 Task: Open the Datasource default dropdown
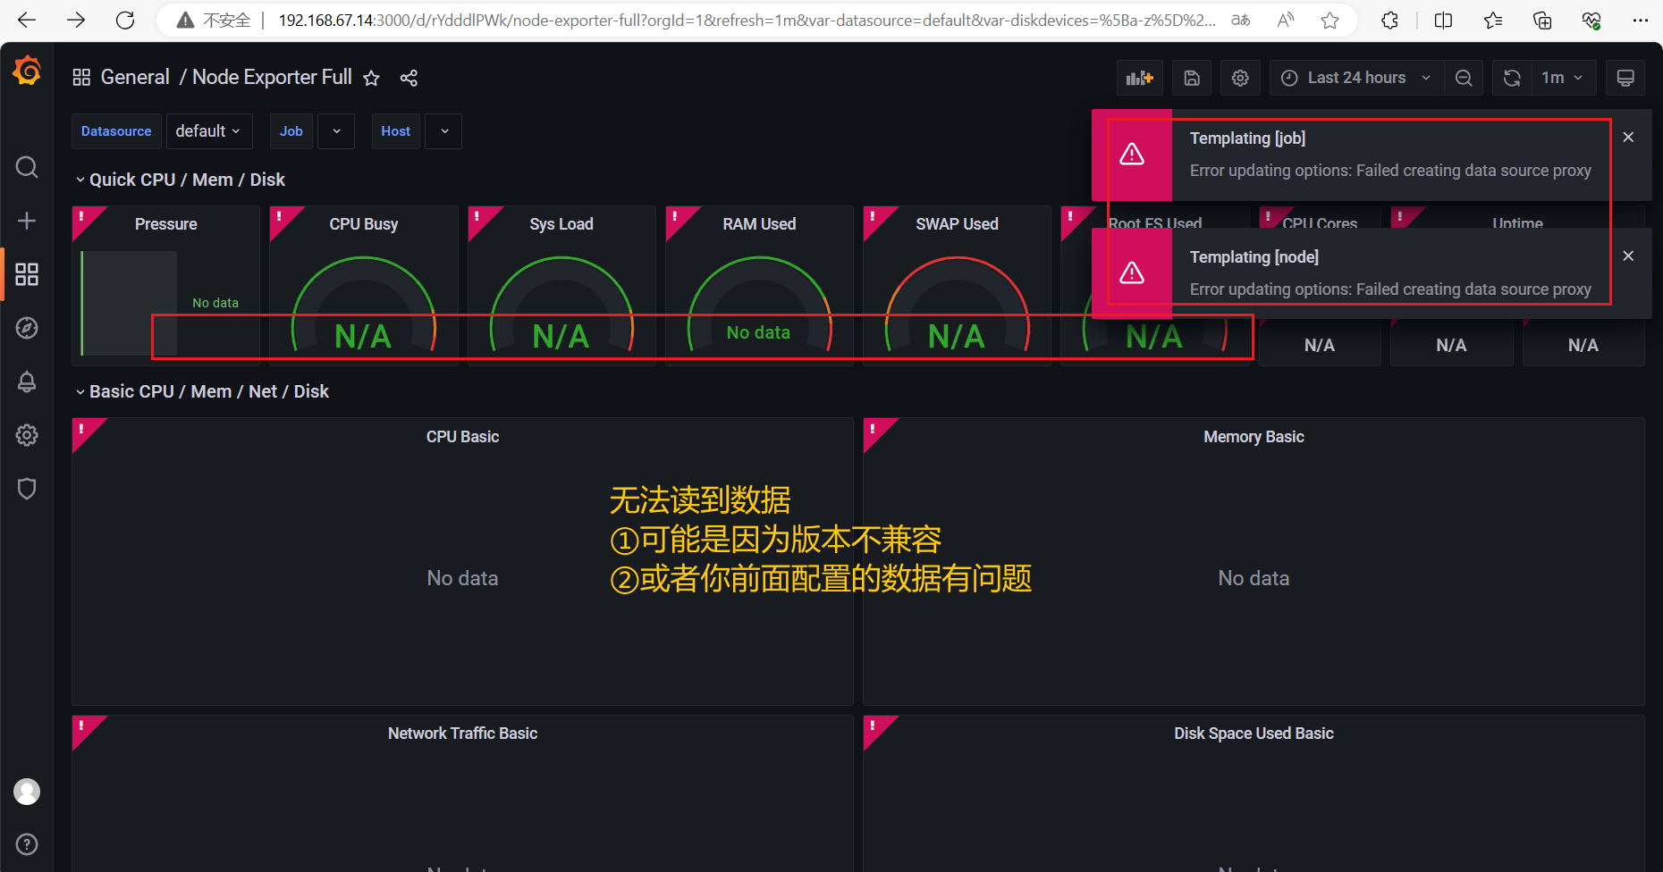[x=209, y=131]
